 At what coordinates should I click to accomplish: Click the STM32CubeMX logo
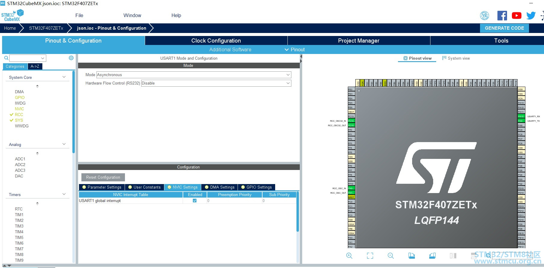pos(12,15)
